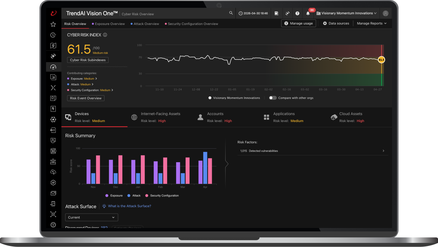This screenshot has width=438, height=247.
Task: Open the Visionary Momentum Innovations org dropdown
Action: [346, 13]
